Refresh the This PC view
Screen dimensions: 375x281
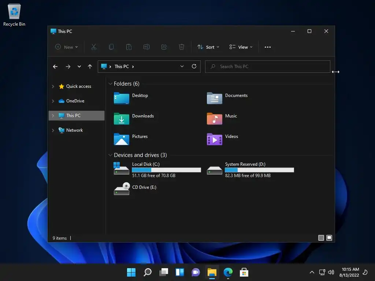tap(194, 67)
